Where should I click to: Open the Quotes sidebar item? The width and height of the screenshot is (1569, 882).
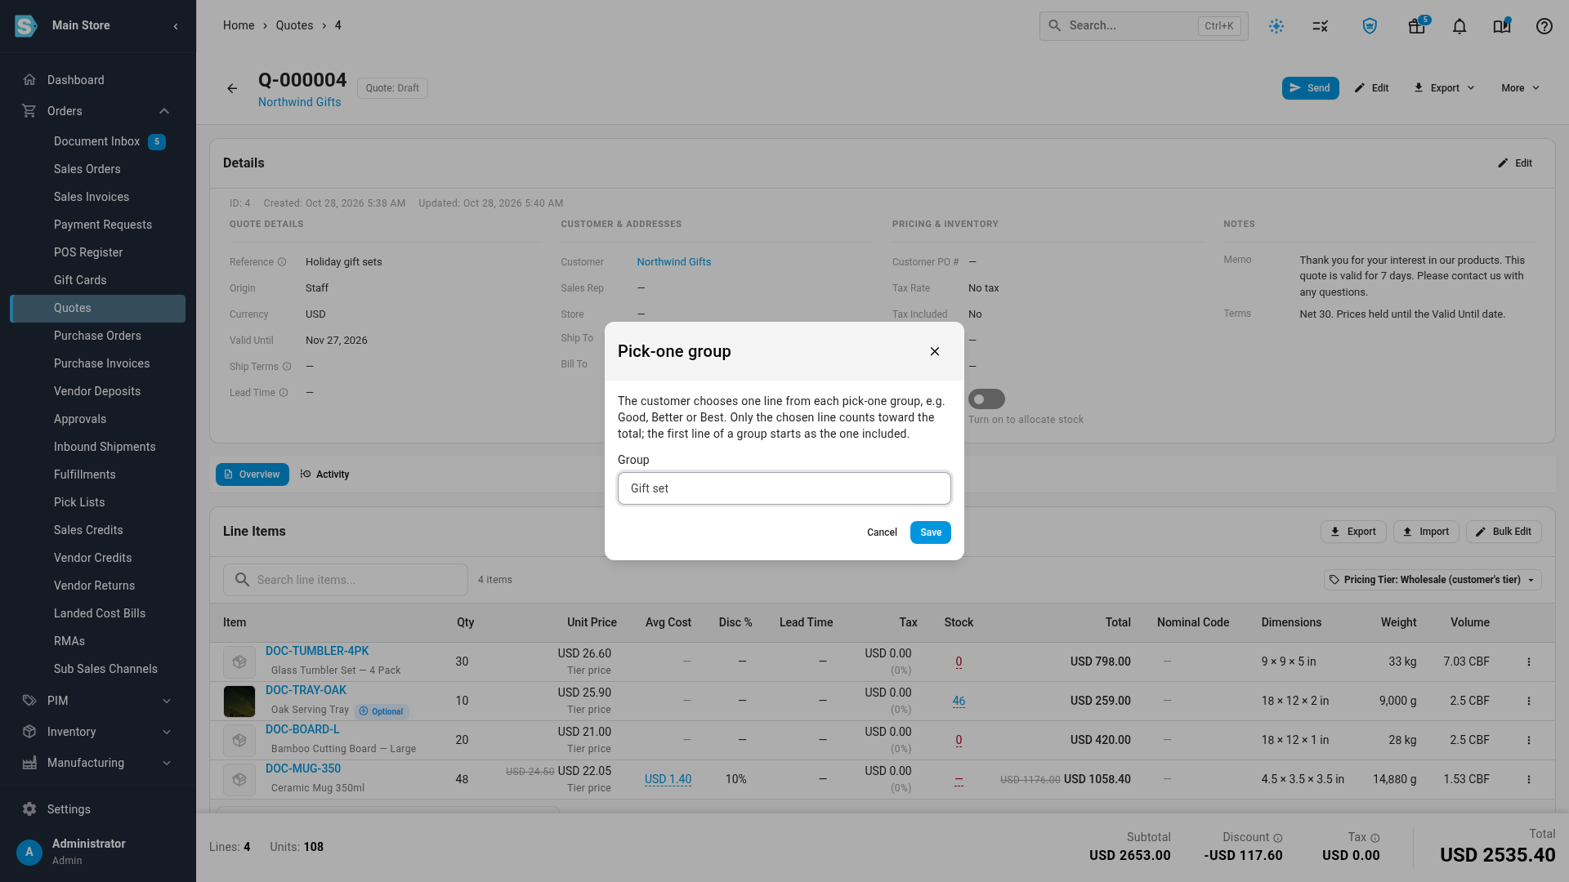(x=98, y=308)
